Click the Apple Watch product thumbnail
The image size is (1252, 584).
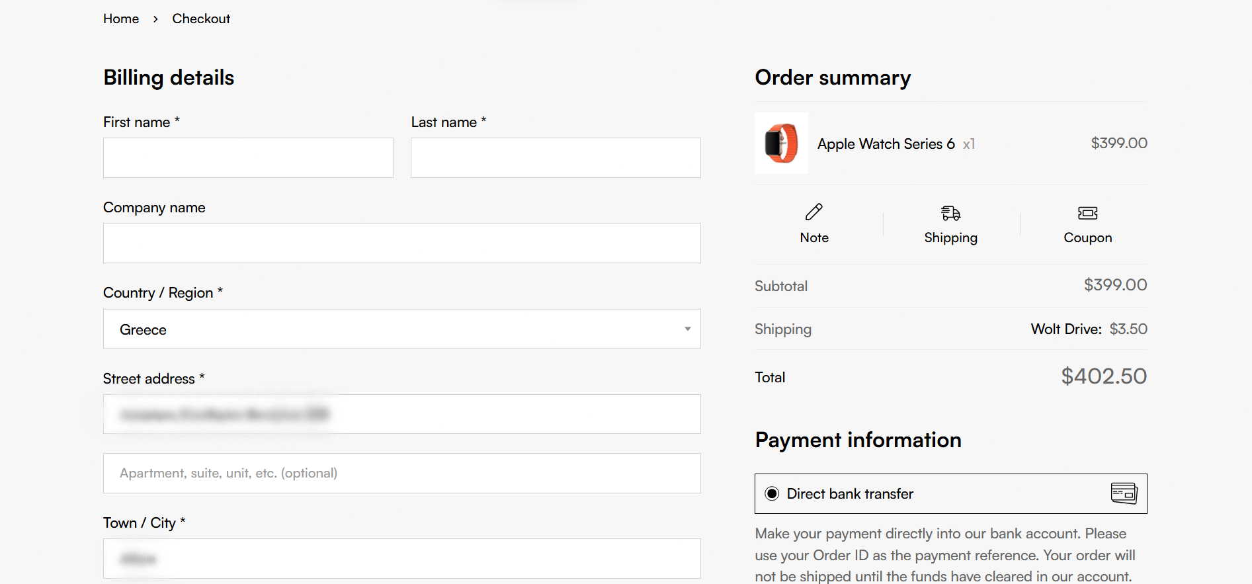pos(781,144)
